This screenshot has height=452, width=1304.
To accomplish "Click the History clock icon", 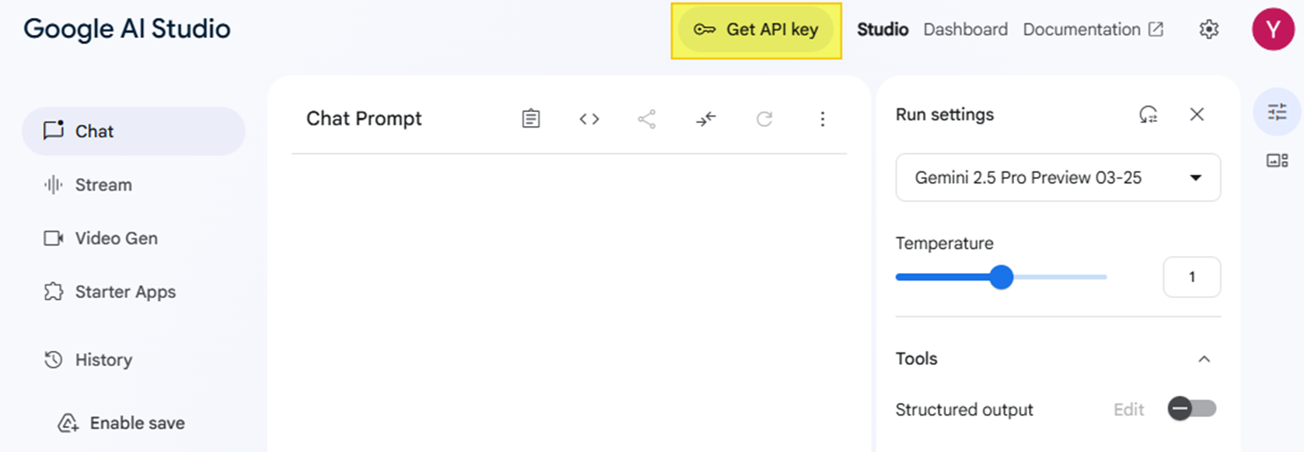I will click(x=53, y=360).
